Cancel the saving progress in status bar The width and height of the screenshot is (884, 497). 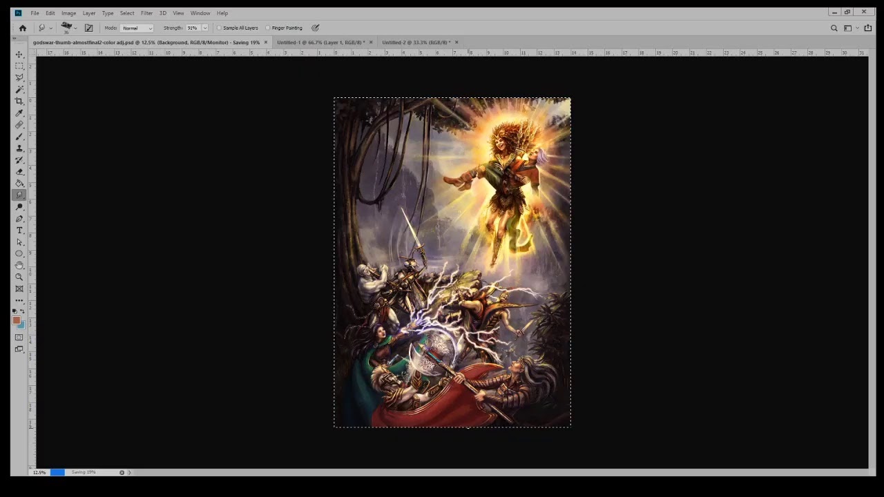tap(122, 472)
